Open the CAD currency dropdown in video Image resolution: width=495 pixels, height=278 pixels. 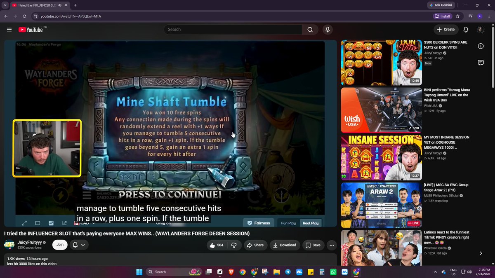click(x=84, y=223)
